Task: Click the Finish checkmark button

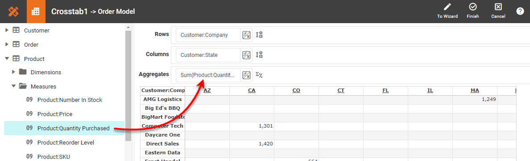Action: pyautogui.click(x=472, y=11)
